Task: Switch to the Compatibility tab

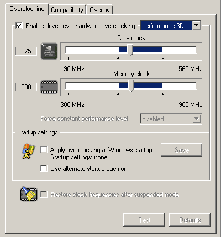Action: [67, 10]
